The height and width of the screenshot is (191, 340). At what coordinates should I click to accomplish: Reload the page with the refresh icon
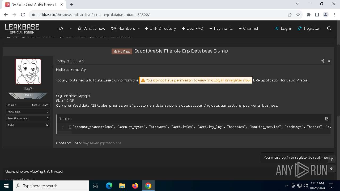point(23,15)
